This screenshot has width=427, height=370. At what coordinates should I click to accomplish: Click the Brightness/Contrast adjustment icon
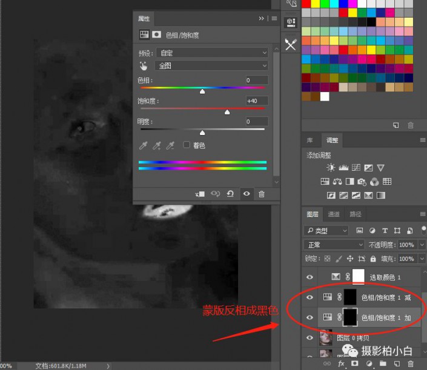tap(331, 168)
